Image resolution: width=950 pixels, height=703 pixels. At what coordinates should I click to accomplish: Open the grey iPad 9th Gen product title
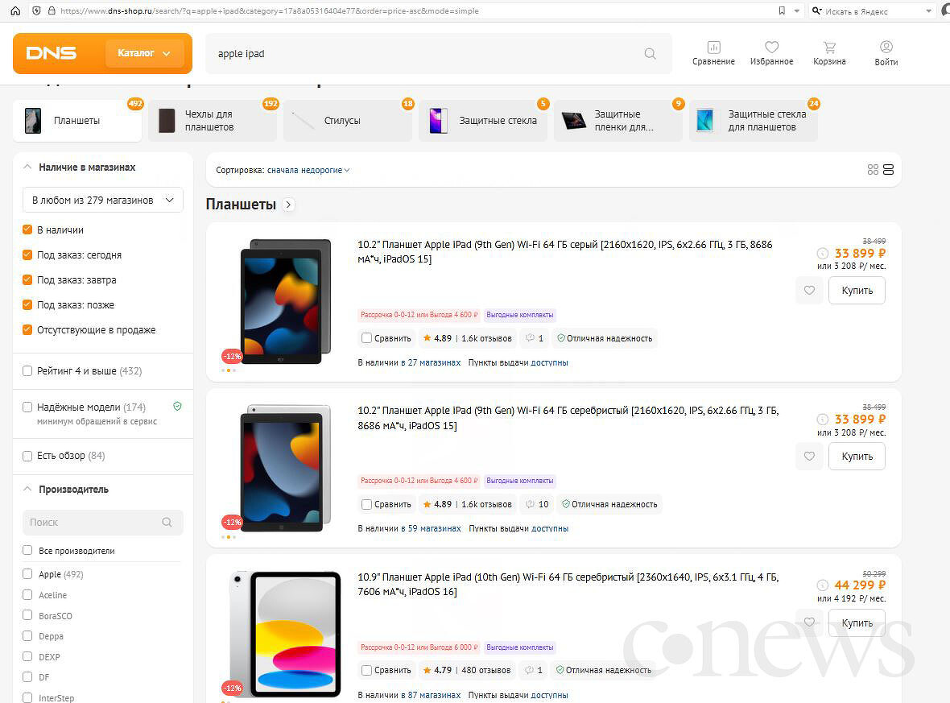click(x=564, y=251)
